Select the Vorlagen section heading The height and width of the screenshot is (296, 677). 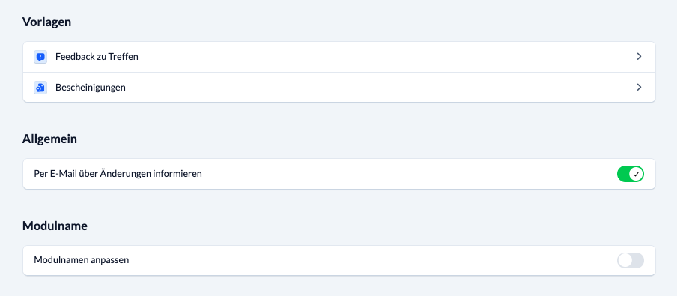coord(46,22)
